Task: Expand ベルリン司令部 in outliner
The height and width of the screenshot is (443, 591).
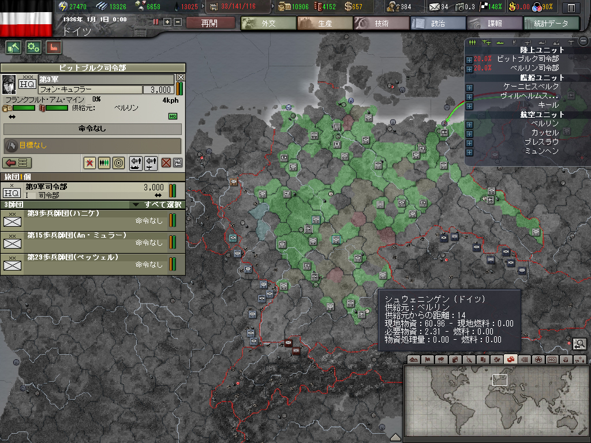Action: pos(469,69)
